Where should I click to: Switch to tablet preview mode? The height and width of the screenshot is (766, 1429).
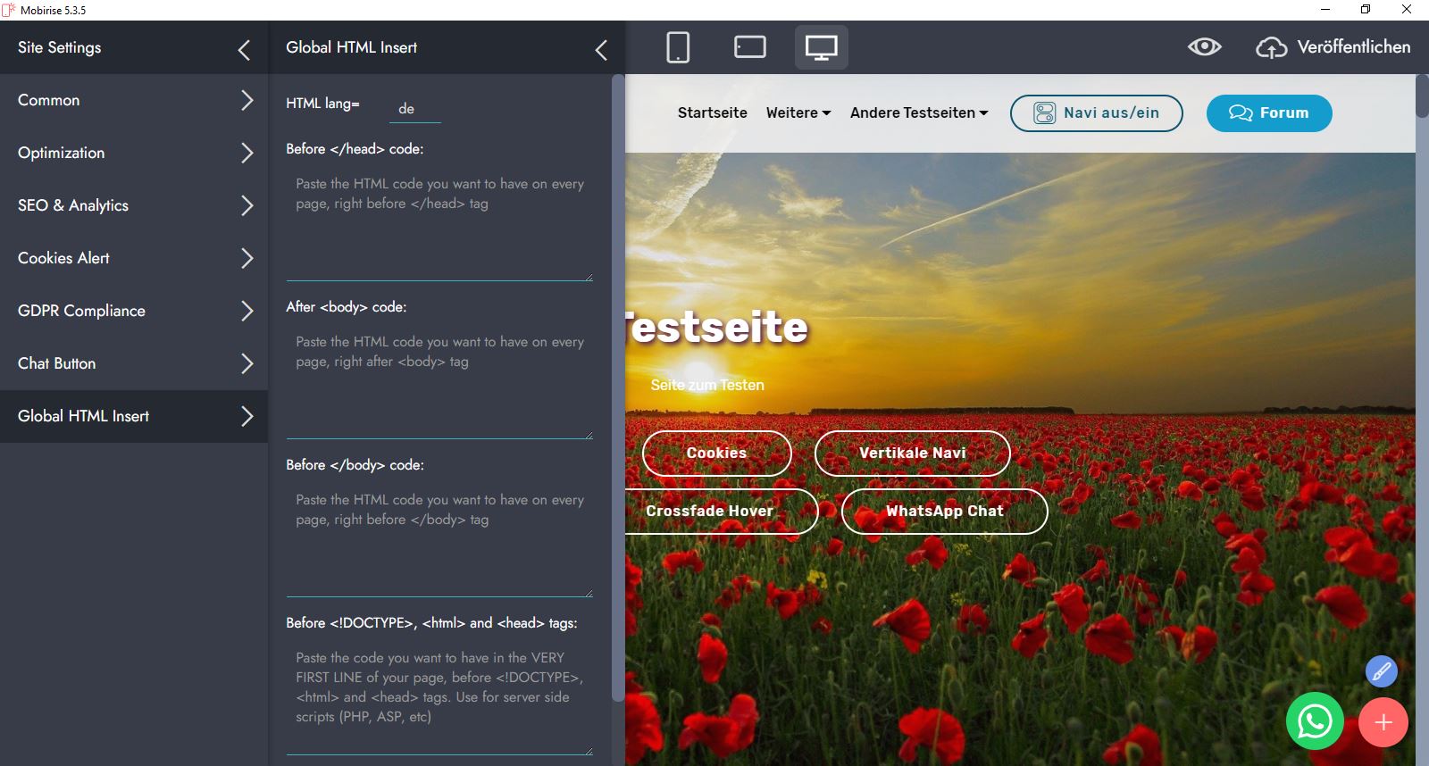point(749,47)
